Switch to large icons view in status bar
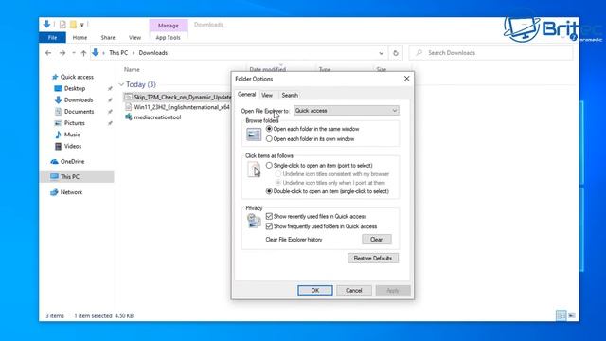606x341 pixels. point(572,315)
